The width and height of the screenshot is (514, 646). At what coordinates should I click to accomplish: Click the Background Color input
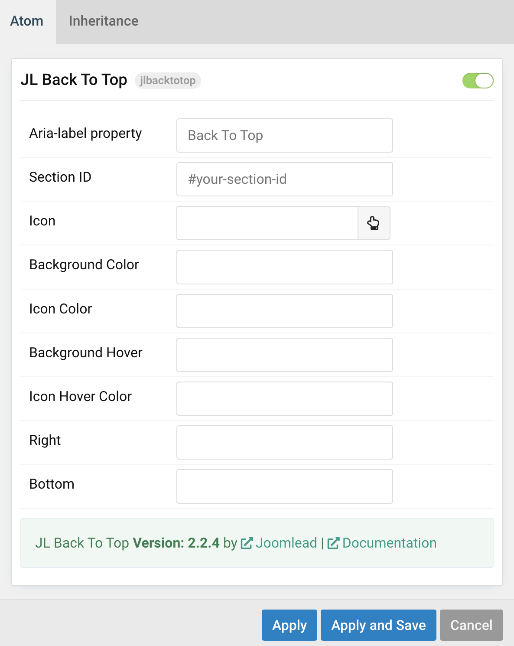[284, 267]
